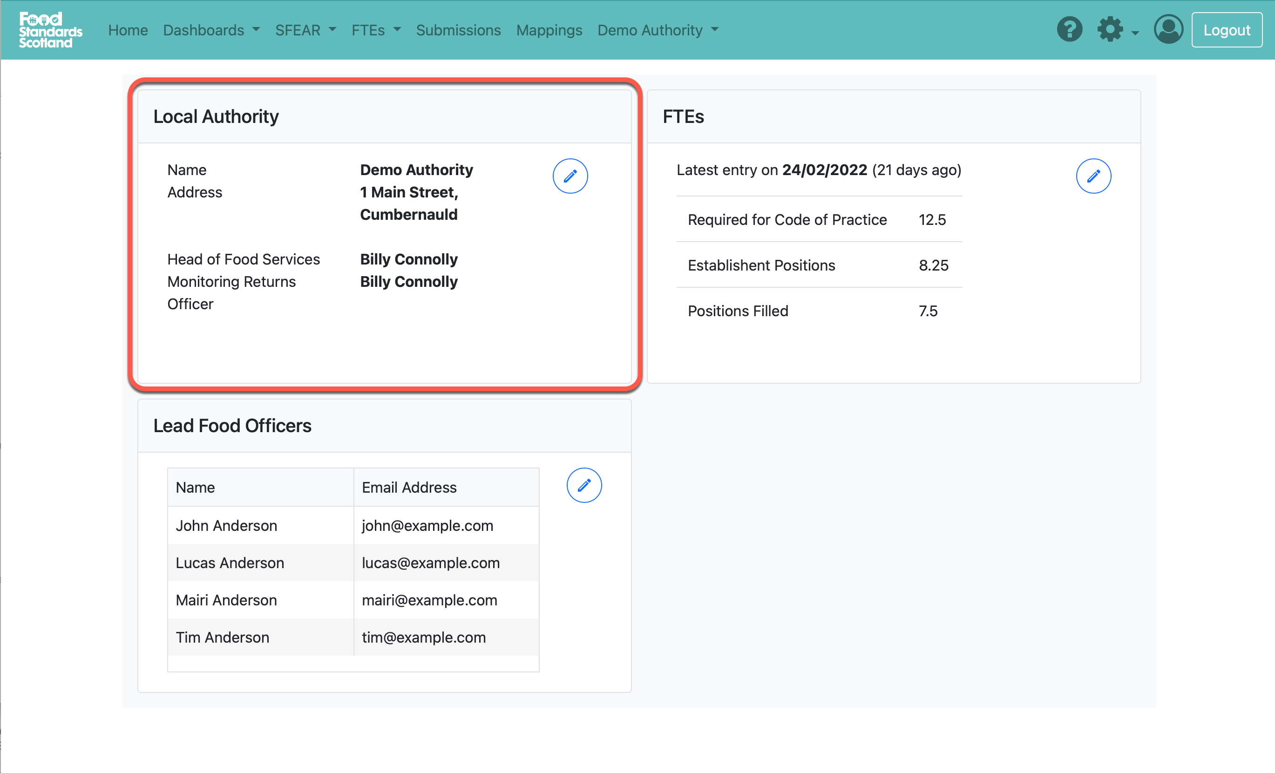Click the Required for Code of Practice row
This screenshot has width=1275, height=773.
819,219
